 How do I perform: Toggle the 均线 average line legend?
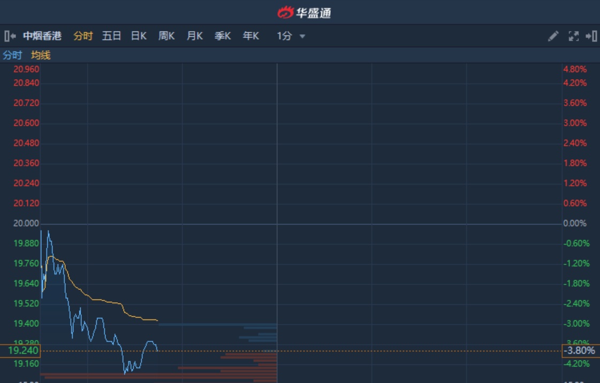(41, 56)
